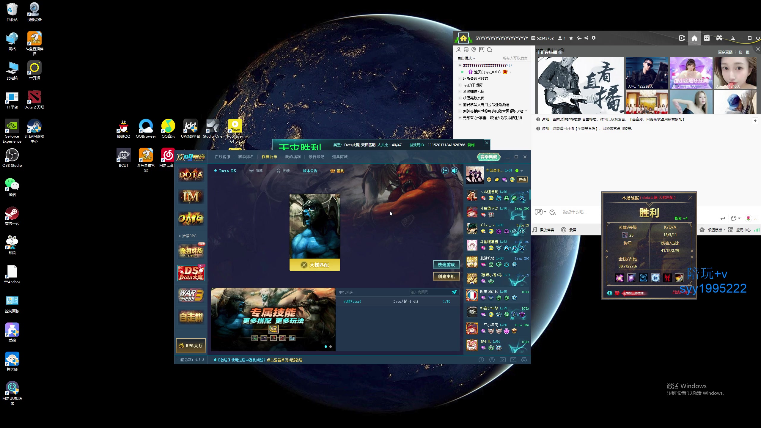Click the YY home icon in title bar
This screenshot has width=761, height=428.
[694, 38]
